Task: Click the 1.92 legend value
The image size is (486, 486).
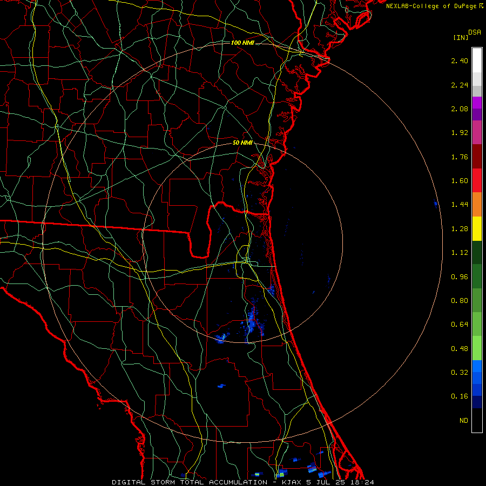Action: (460, 133)
